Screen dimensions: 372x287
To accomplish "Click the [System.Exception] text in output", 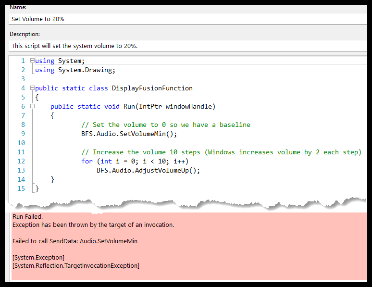I will pyautogui.click(x=38, y=258).
